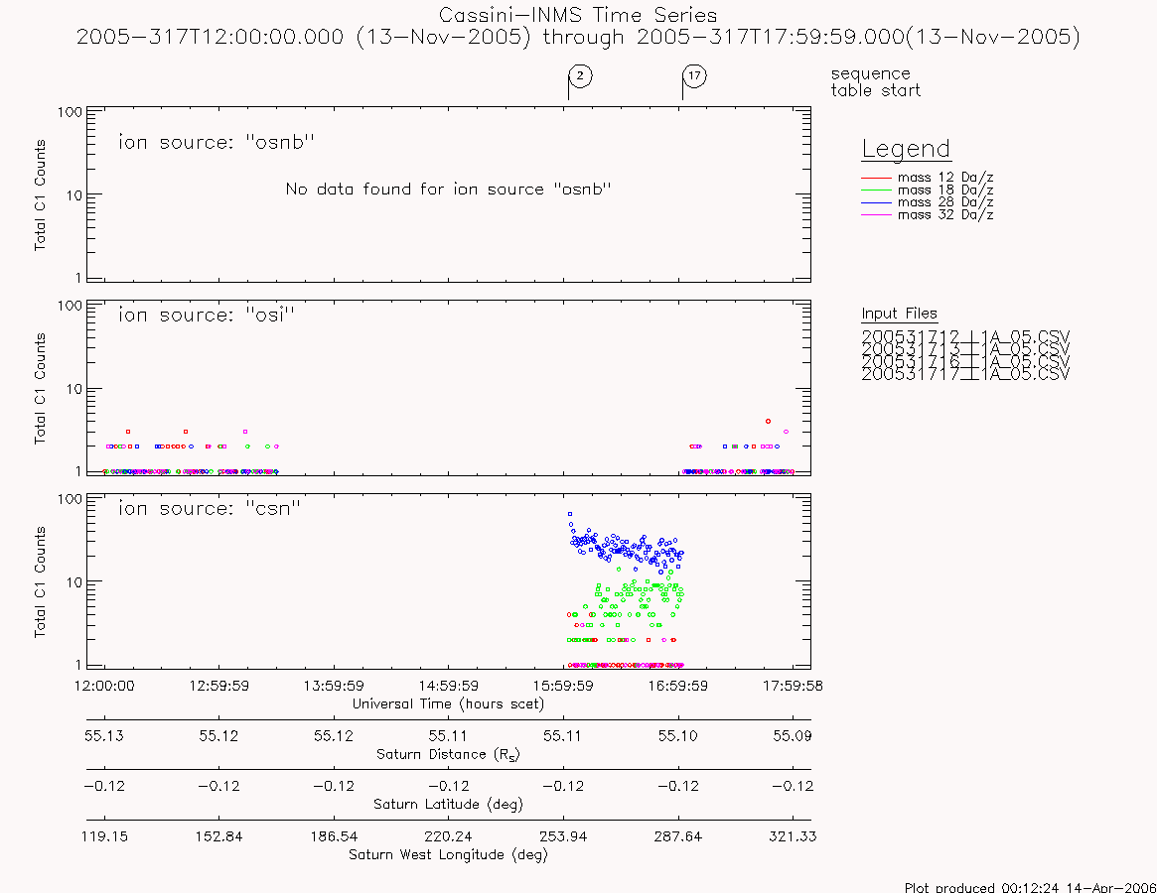1157x893 pixels.
Task: Click the first input file name in list
Action: (965, 337)
